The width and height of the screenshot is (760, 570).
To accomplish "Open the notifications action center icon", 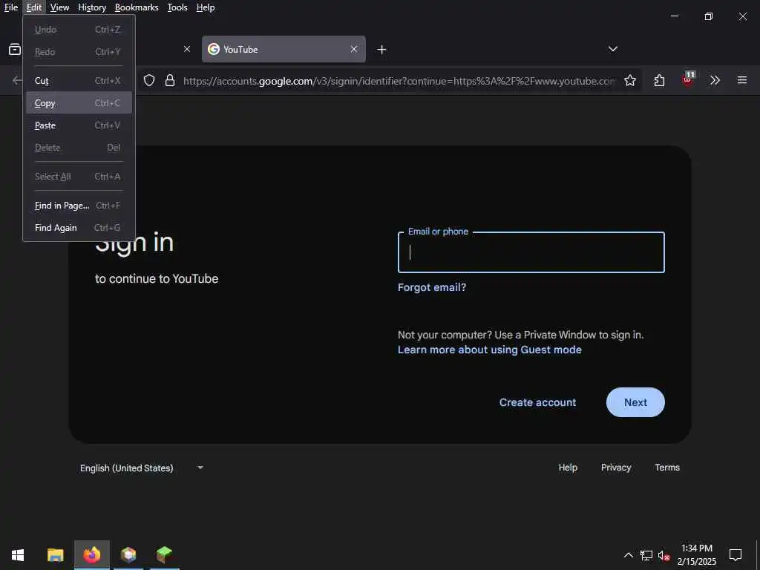I will (736, 555).
